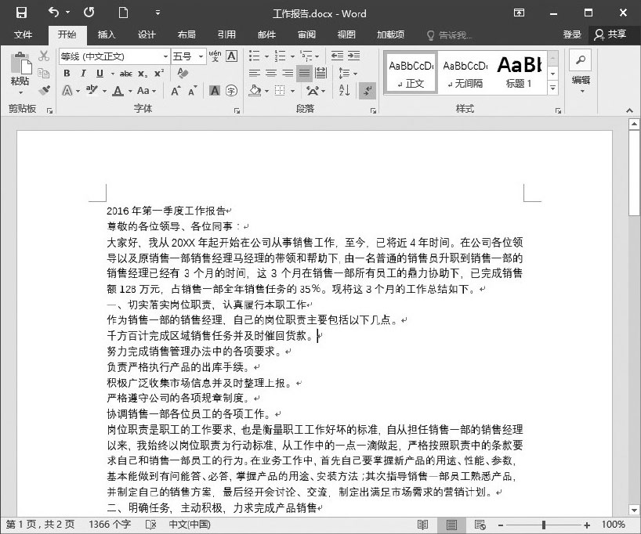Toggle show/hide paragraph marks button
This screenshot has height=534, width=641.
point(367,91)
